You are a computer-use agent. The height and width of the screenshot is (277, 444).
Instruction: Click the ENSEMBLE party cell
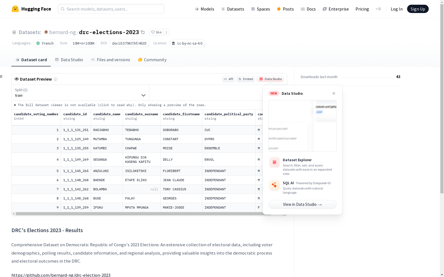[x=229, y=148]
